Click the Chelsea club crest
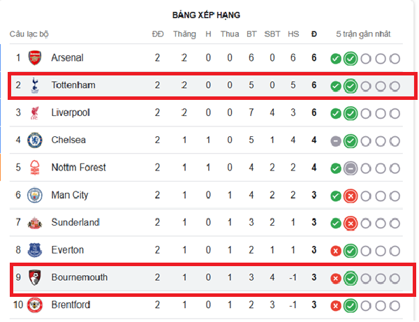This screenshot has height=322, width=419. 35,140
